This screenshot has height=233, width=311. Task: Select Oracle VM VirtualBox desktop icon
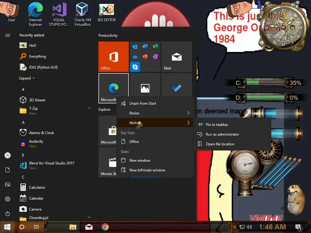point(83,14)
